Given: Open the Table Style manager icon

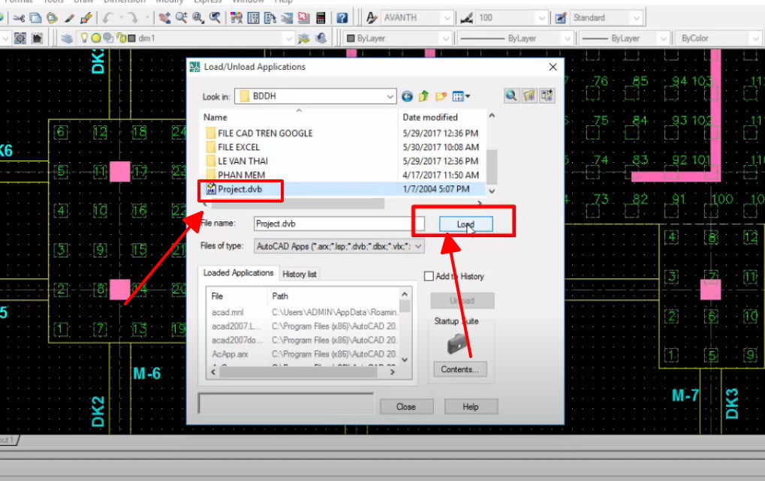Looking at the screenshot, I should click(x=561, y=18).
